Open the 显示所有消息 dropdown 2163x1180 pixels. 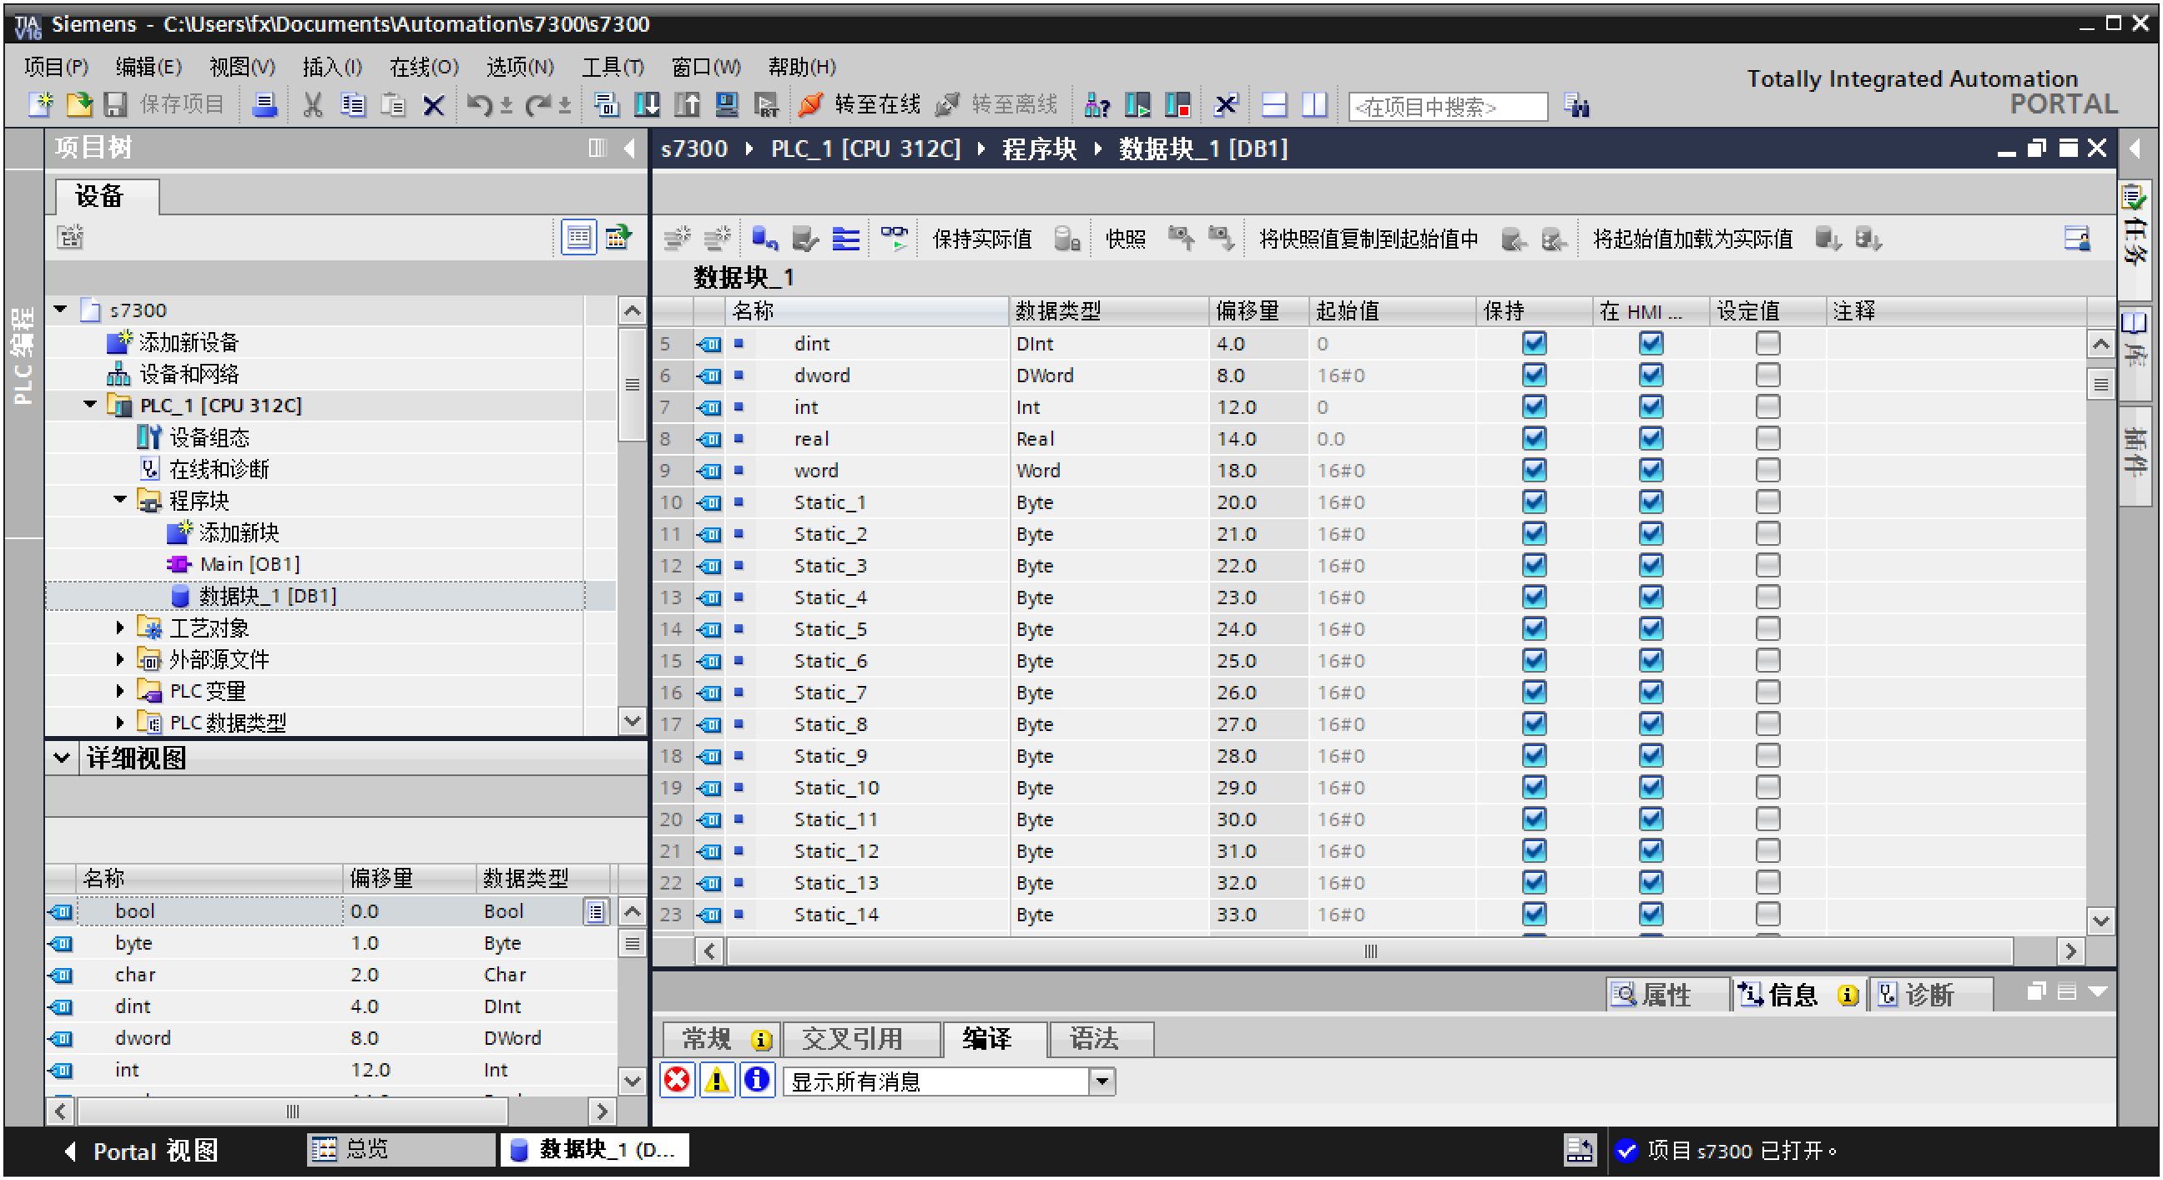coord(1102,1081)
